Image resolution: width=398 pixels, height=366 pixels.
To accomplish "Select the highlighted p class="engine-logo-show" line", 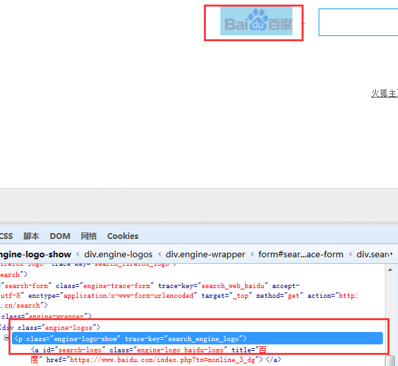I will [x=197, y=339].
